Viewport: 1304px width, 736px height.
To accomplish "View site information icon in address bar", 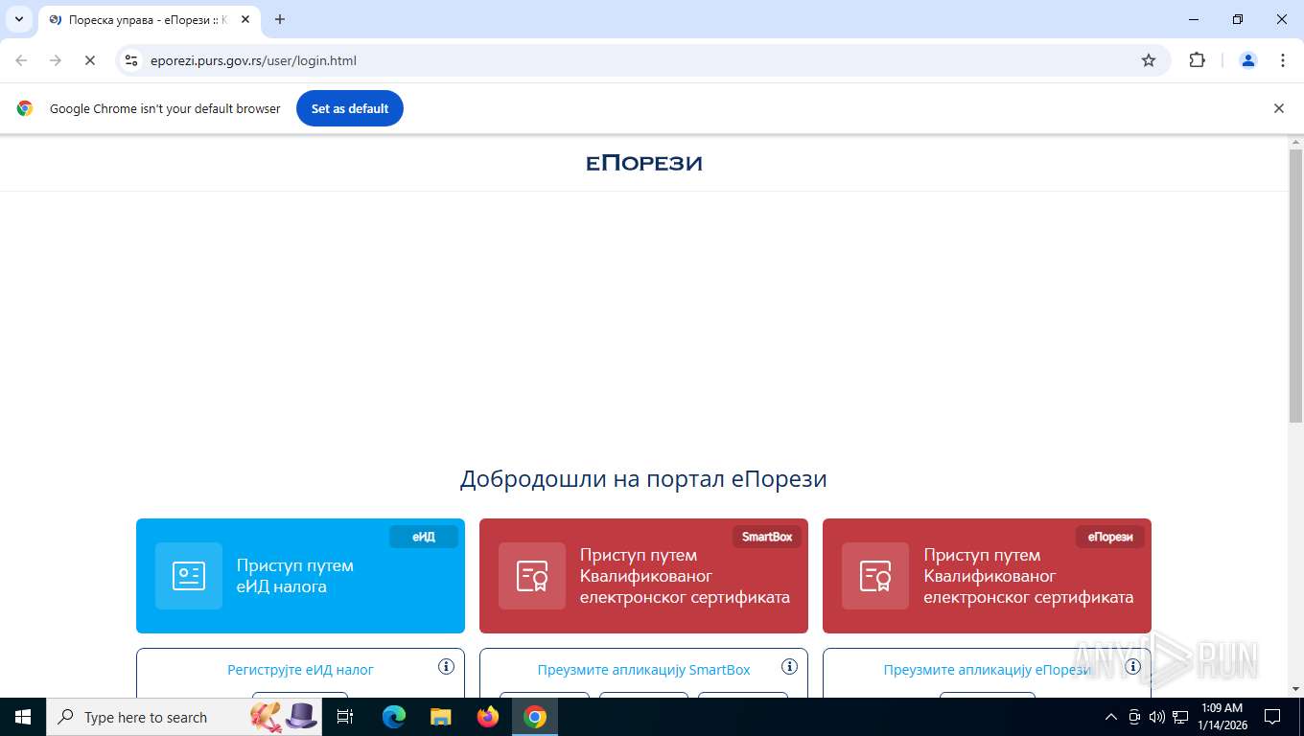I will [132, 60].
